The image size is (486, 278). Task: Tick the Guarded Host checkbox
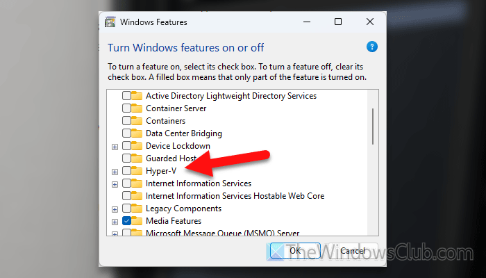126,158
